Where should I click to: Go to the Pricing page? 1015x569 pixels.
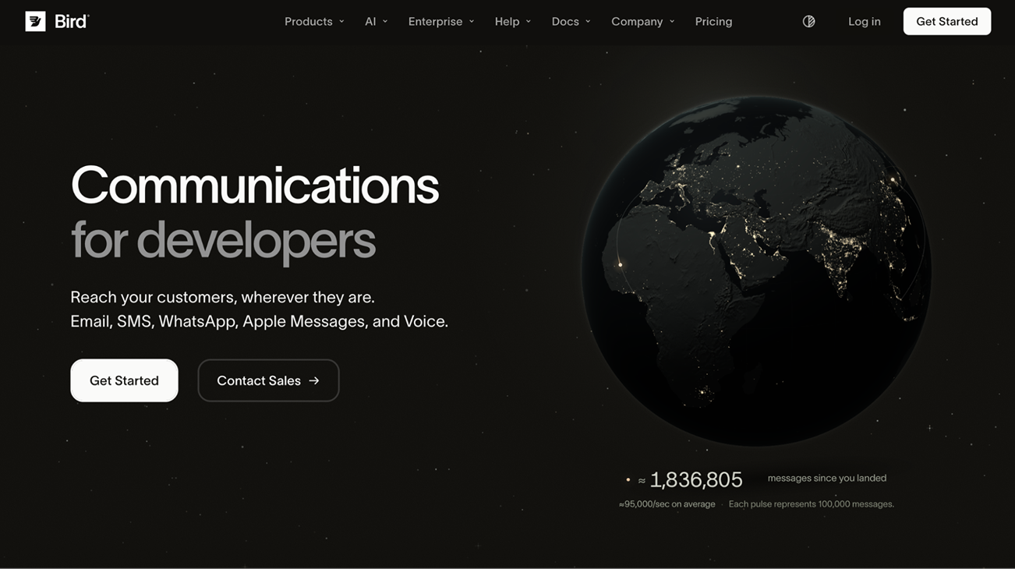713,22
